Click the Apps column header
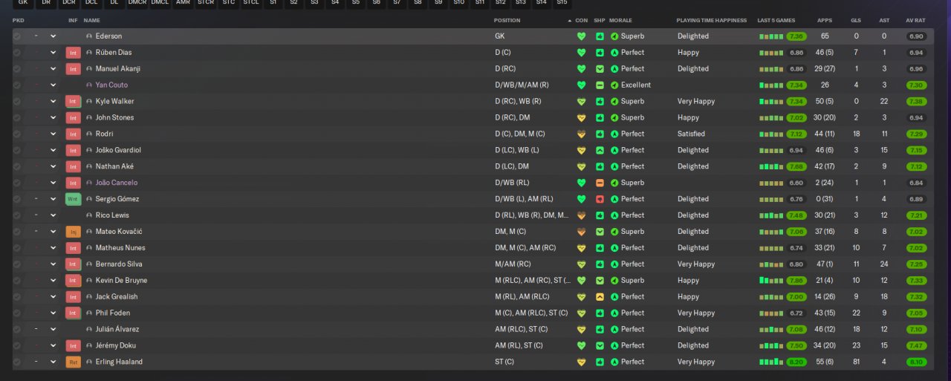This screenshot has height=381, width=951. coord(824,21)
